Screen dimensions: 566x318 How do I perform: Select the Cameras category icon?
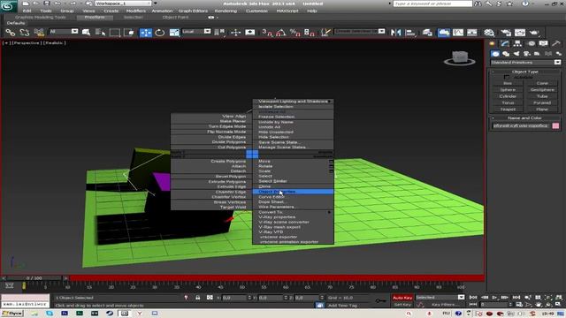point(527,54)
